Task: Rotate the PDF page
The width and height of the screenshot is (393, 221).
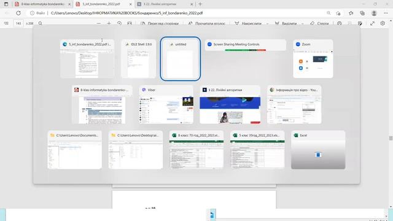Action: pos(119,23)
